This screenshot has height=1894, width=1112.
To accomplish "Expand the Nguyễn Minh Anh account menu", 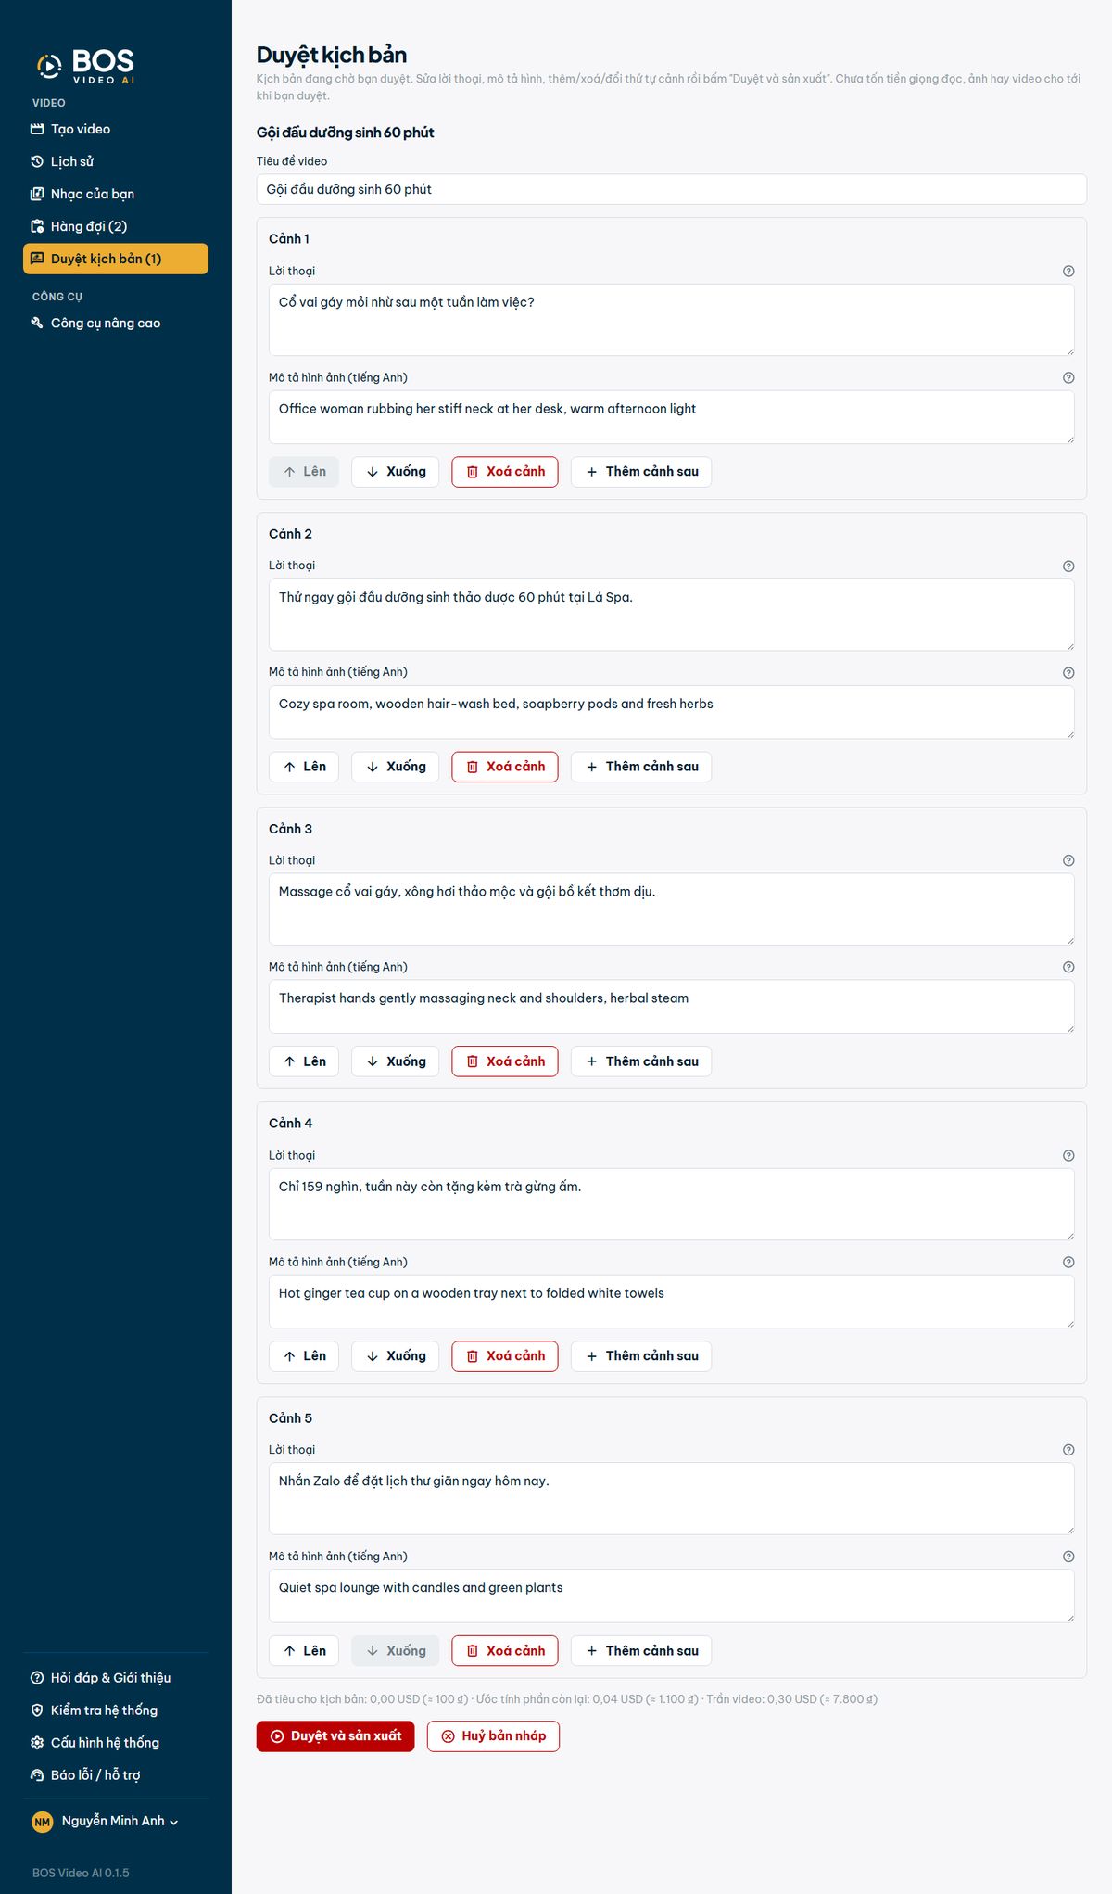I will coord(105,1821).
